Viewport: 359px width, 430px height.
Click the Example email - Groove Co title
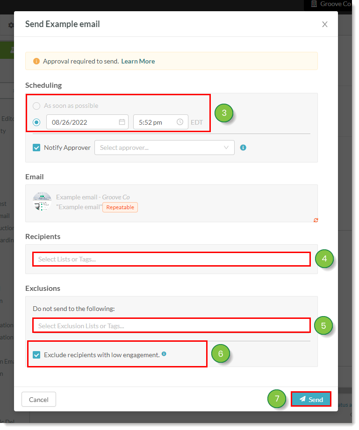(x=93, y=197)
